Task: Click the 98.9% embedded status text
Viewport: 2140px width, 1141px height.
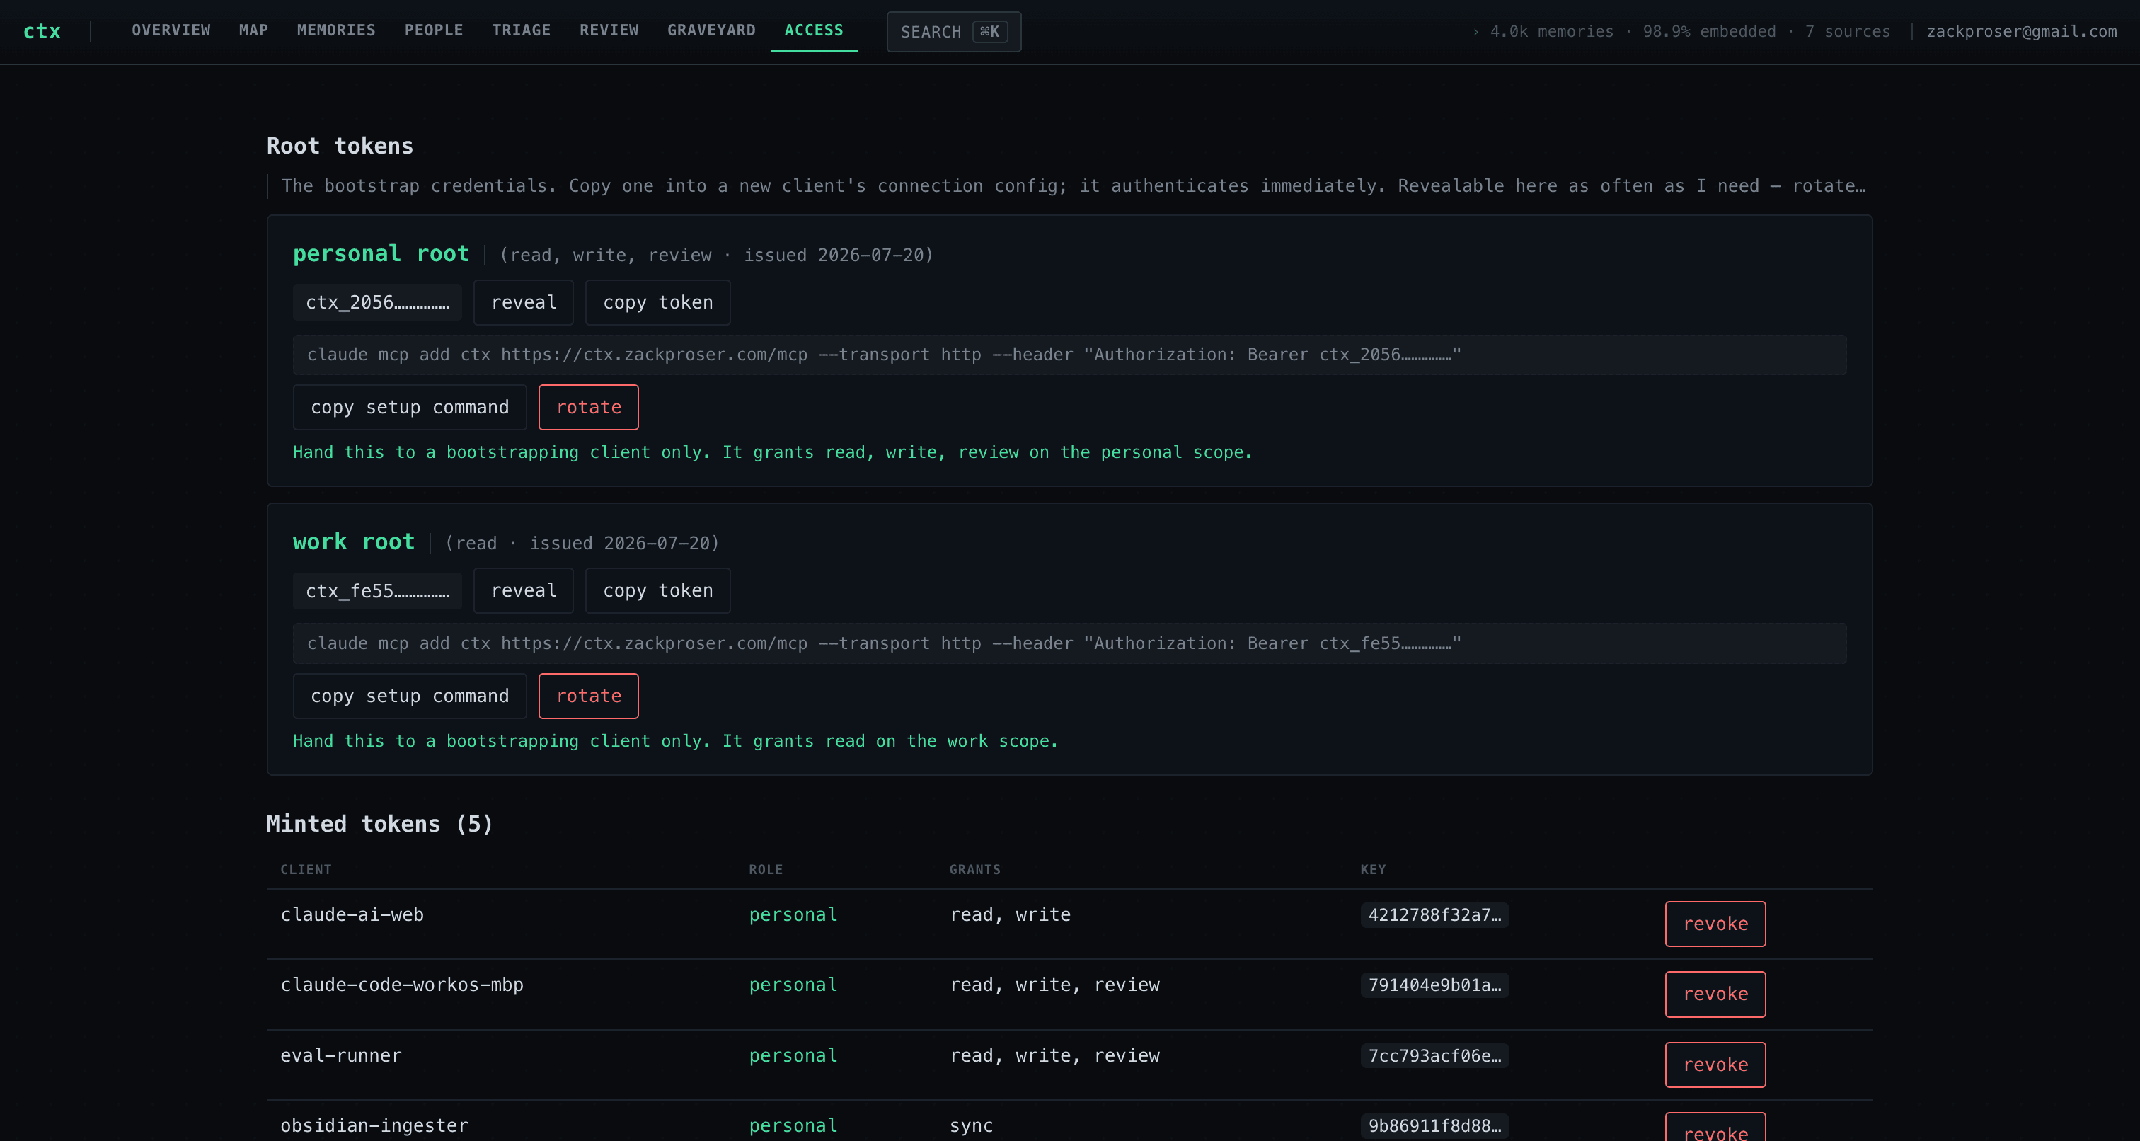Action: [1709, 32]
